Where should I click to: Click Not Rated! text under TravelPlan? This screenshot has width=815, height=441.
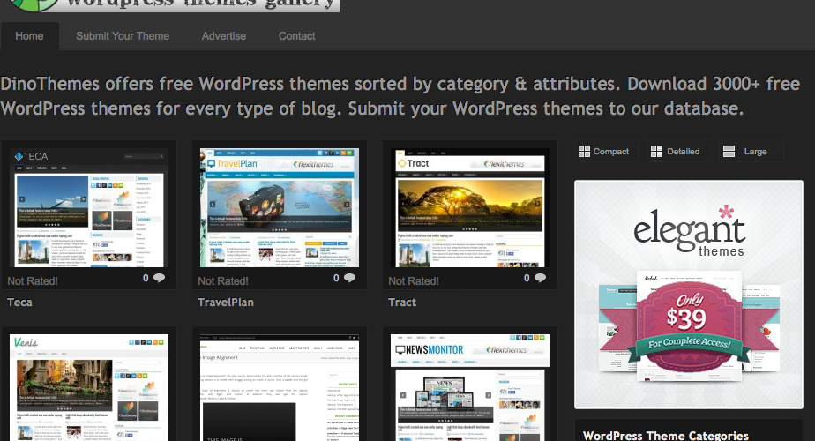tap(223, 281)
